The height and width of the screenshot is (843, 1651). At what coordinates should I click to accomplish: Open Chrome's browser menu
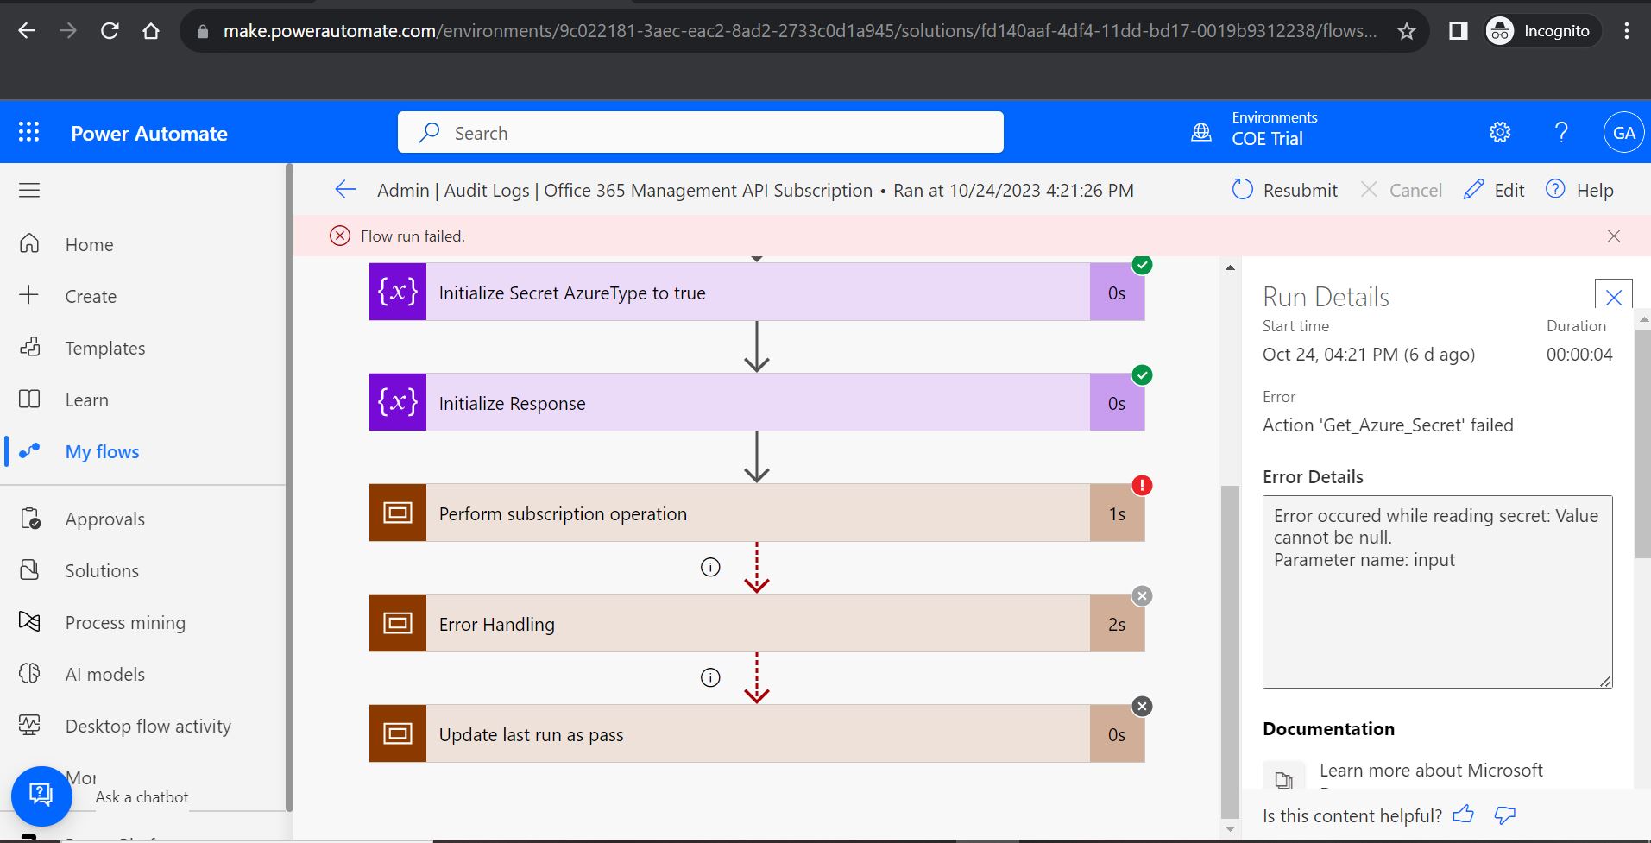pos(1626,30)
